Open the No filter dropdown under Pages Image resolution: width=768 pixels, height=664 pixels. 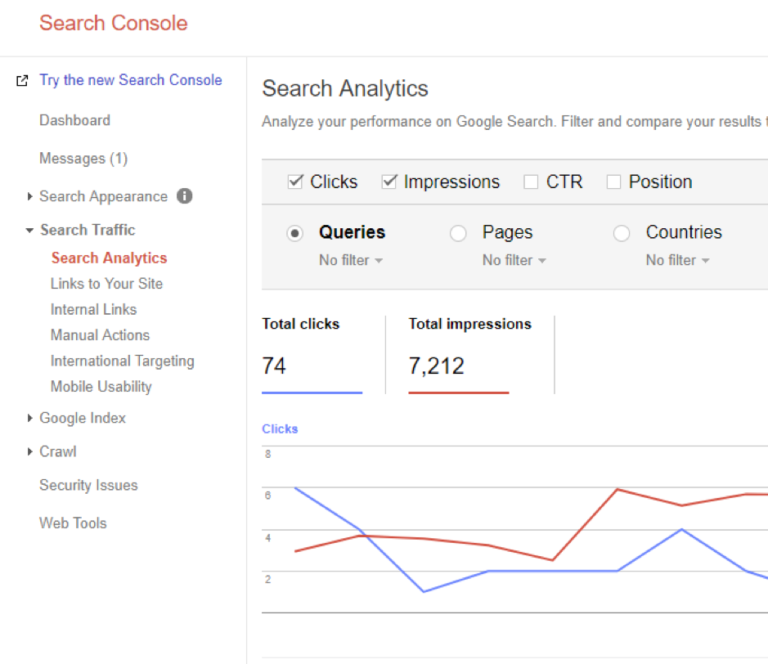click(x=514, y=260)
